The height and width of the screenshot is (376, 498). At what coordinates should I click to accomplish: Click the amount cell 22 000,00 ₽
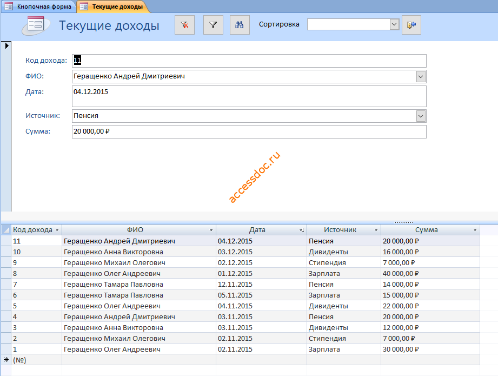click(x=430, y=306)
